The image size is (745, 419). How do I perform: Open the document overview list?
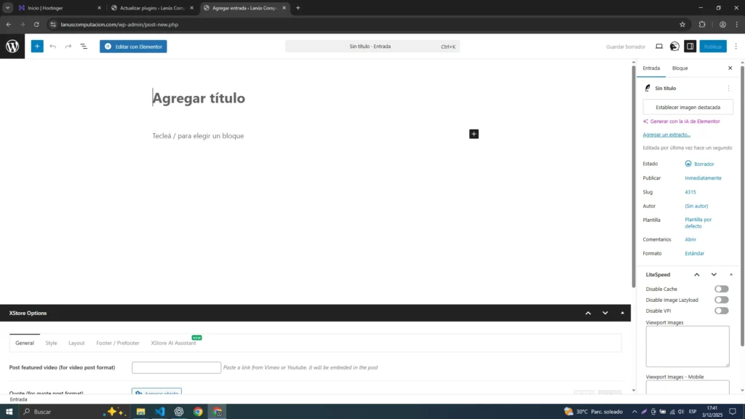[x=84, y=47]
